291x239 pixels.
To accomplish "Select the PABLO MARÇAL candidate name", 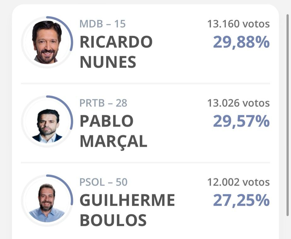I will [113, 131].
